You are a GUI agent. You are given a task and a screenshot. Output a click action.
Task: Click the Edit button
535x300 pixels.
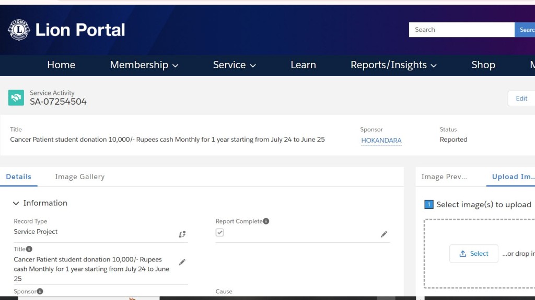[x=521, y=98]
